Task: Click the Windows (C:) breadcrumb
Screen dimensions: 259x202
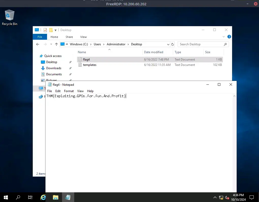Action: 79,44
